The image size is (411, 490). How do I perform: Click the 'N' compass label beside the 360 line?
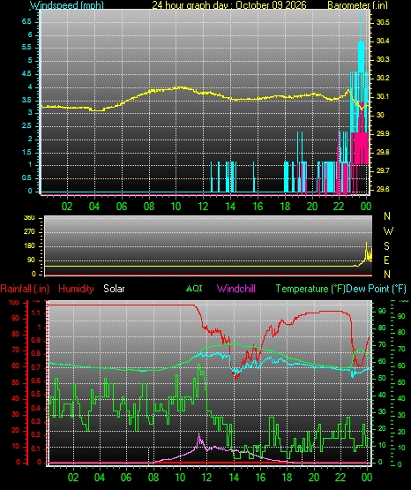[387, 216]
